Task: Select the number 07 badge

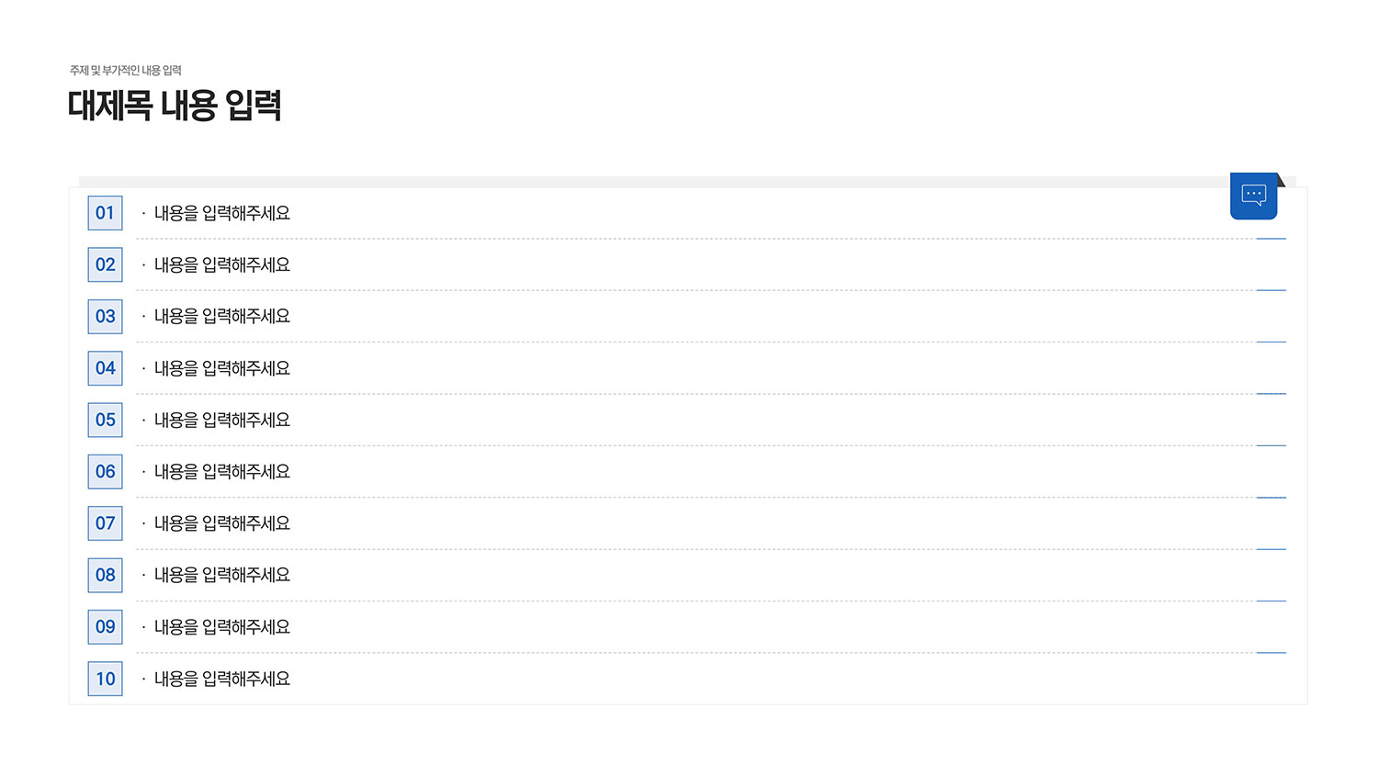Action: [105, 523]
